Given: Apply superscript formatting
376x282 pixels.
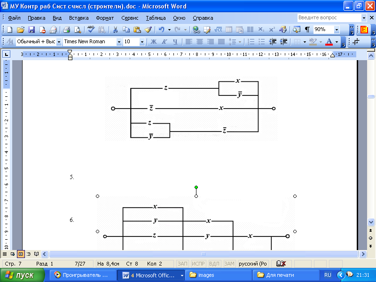Looking at the screenshot, I should click(272, 30).
